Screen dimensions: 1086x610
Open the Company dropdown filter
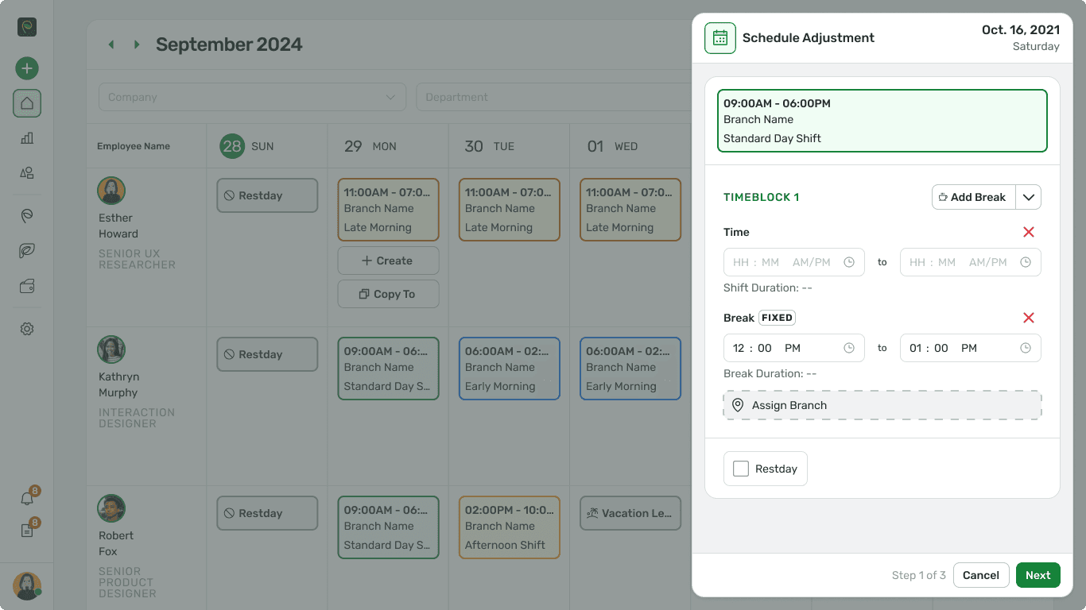tap(252, 97)
